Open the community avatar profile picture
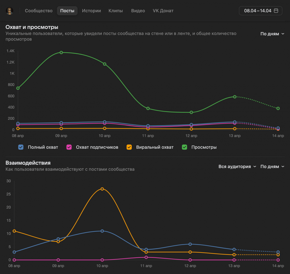Screen dimensions: 290x274 (x=10, y=11)
